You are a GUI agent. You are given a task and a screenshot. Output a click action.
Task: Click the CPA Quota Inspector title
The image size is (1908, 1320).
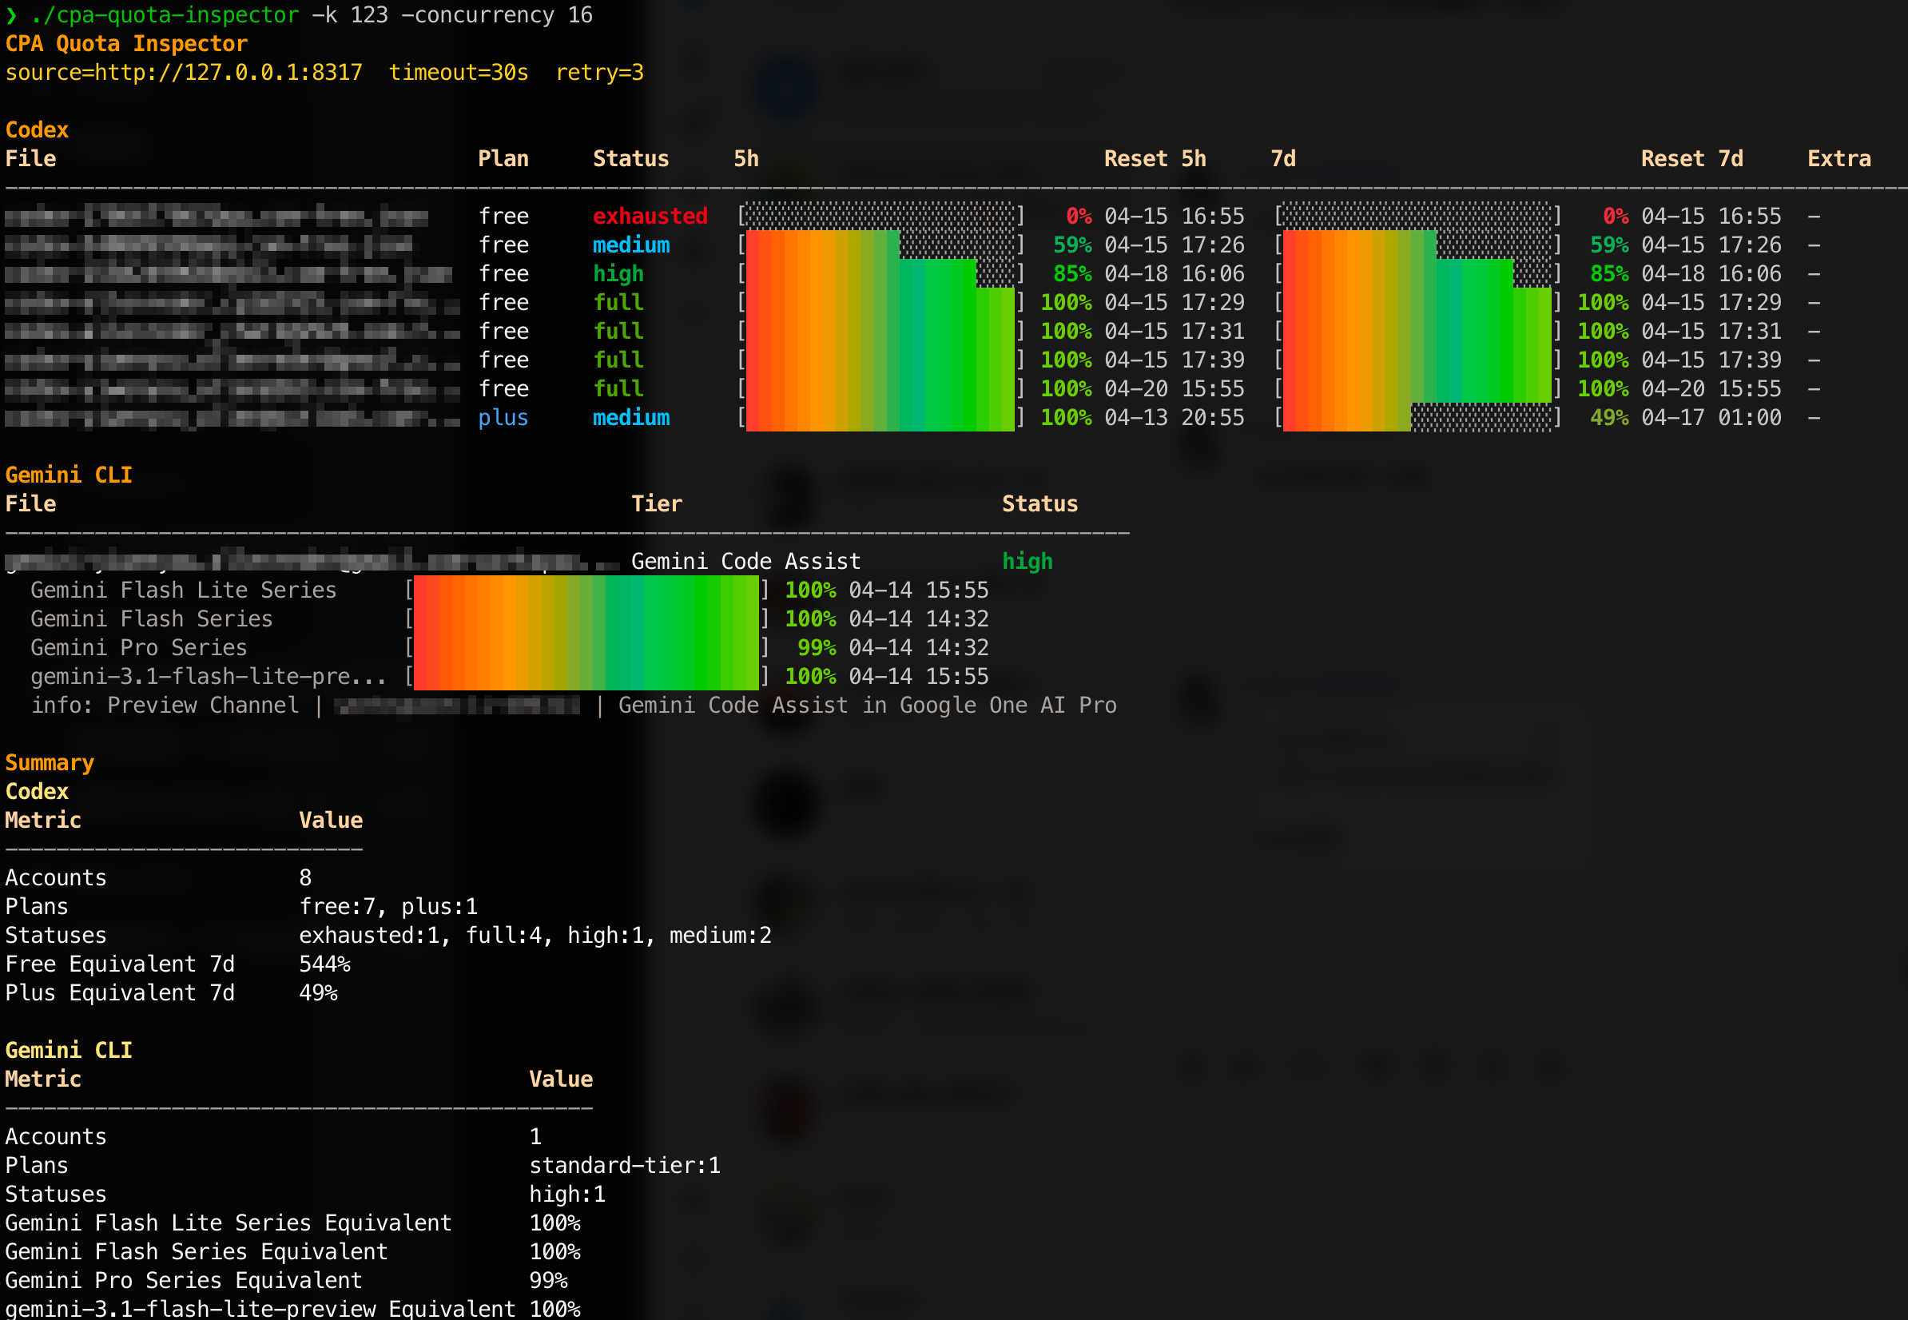pos(126,44)
